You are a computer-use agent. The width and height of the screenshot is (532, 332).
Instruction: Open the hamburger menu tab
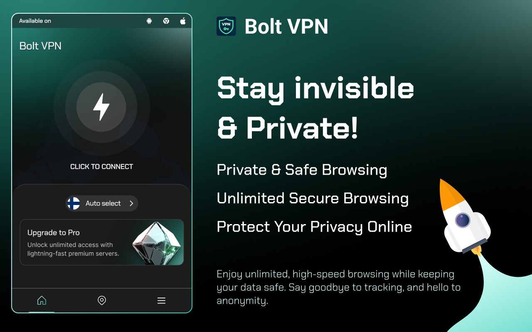[162, 300]
